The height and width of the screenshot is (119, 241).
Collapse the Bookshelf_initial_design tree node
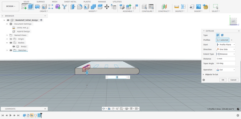click(4, 20)
